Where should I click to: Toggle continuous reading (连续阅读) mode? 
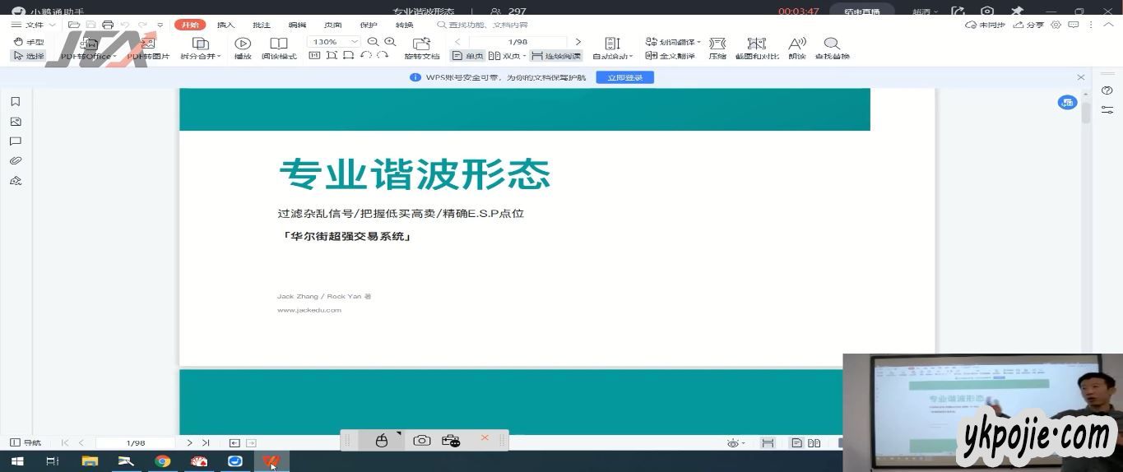(556, 56)
